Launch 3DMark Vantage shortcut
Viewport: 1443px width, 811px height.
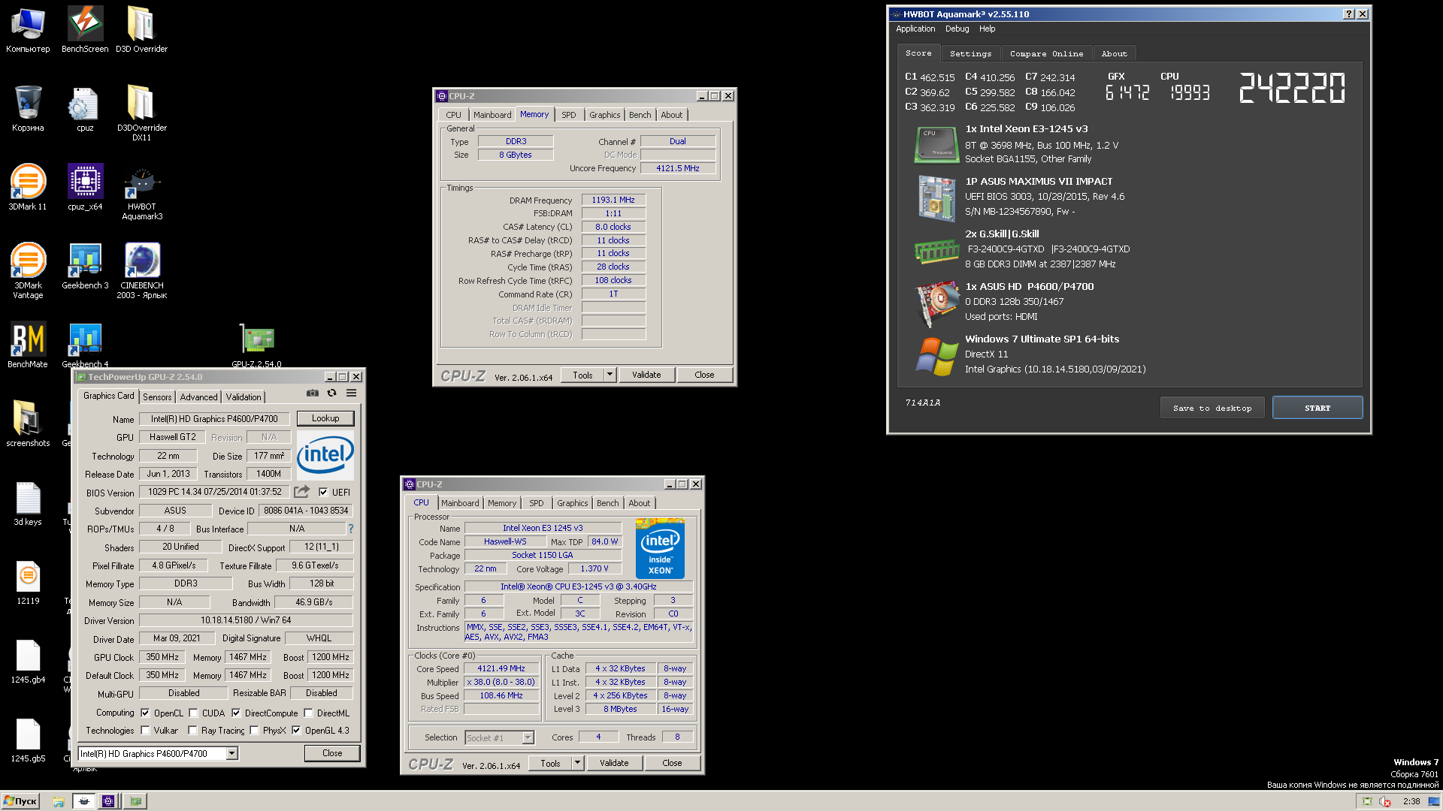28,270
